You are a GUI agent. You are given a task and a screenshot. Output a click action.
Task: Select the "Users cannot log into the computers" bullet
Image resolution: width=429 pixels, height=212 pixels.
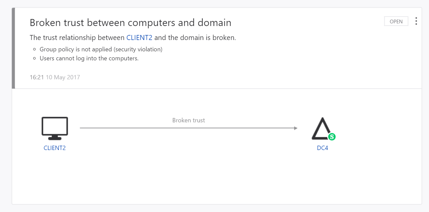pos(89,58)
